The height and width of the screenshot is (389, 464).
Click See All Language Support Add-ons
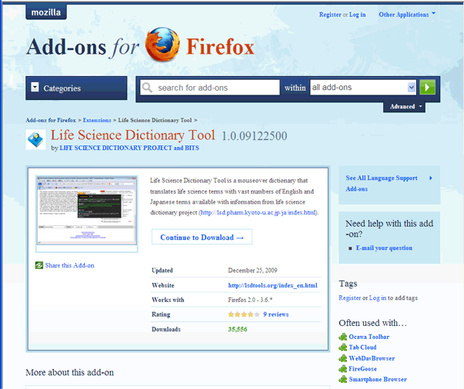coord(382,183)
